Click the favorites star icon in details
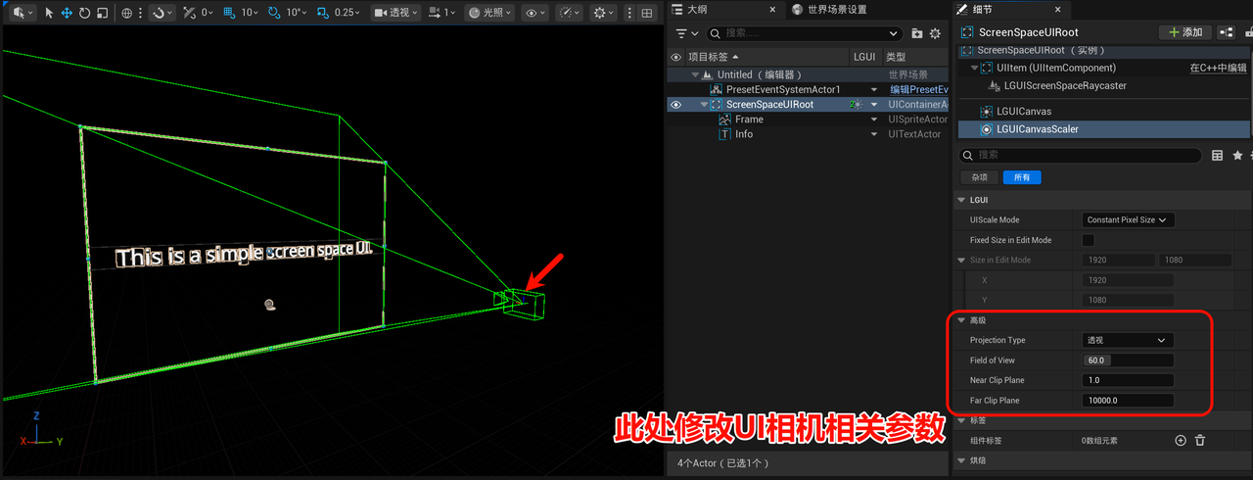Viewport: 1253px width, 480px height. point(1237,156)
